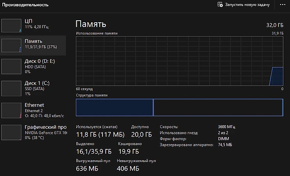Click the "Запустить новую задачу" button label
290x176 pixels.
(x=247, y=5)
